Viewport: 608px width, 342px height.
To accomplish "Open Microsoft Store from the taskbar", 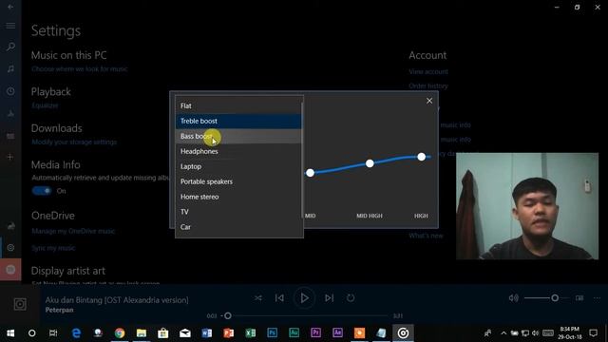I will coord(163,333).
